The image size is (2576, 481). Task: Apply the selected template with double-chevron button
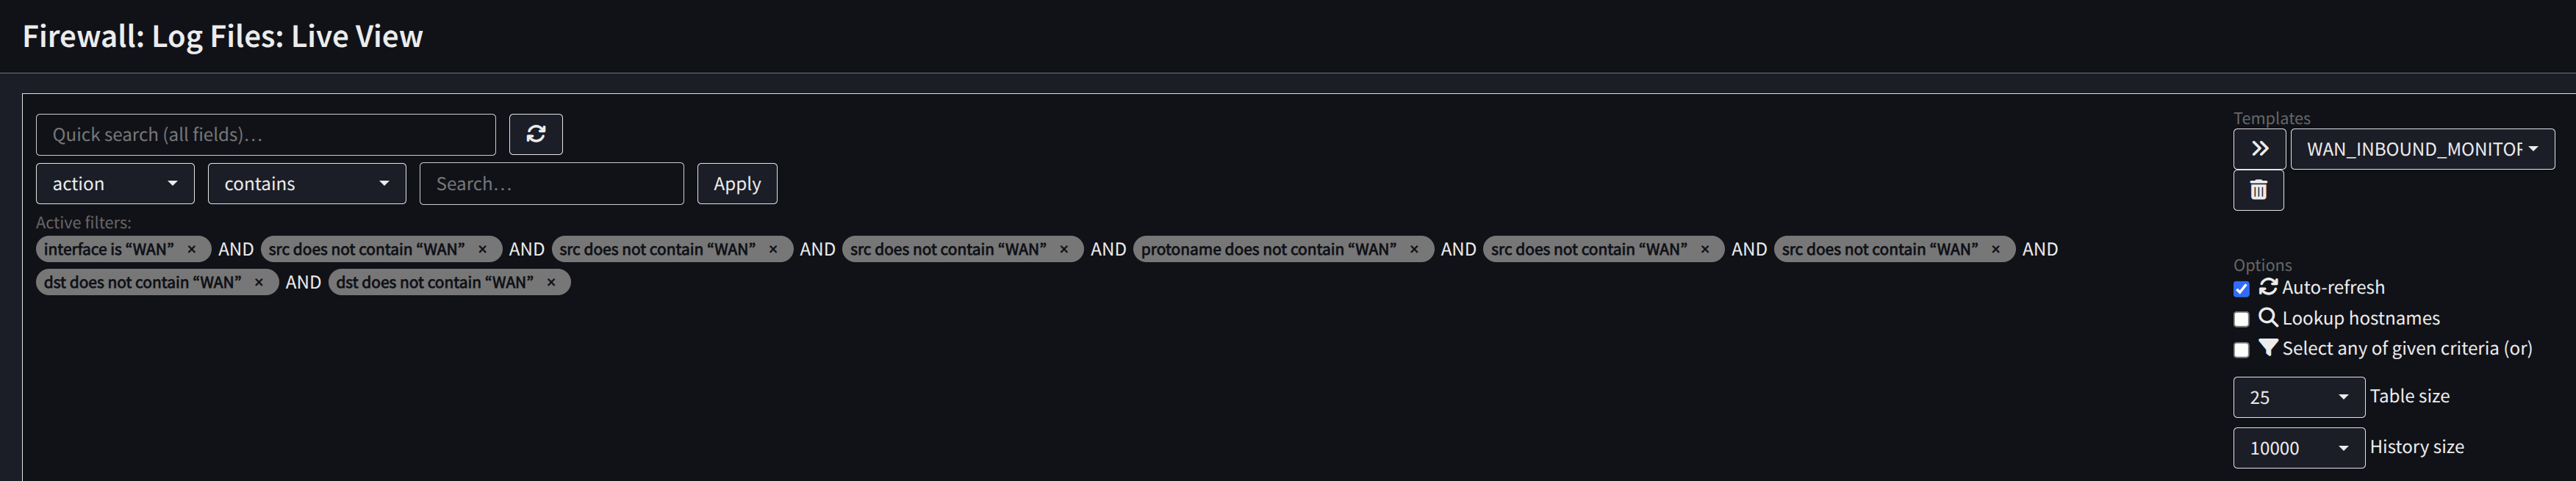[x=2258, y=149]
